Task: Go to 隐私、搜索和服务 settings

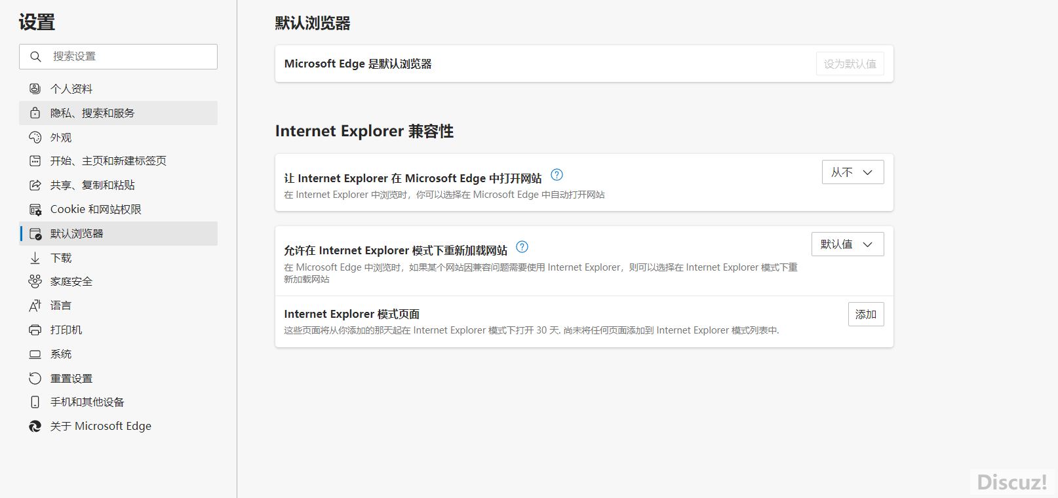Action: pyautogui.click(x=119, y=113)
